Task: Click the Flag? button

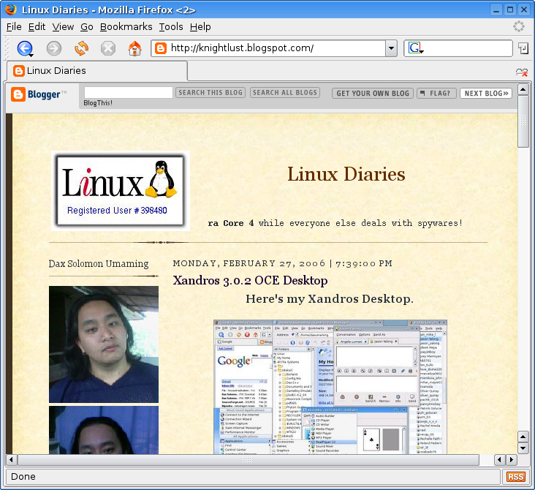Action: pyautogui.click(x=436, y=93)
